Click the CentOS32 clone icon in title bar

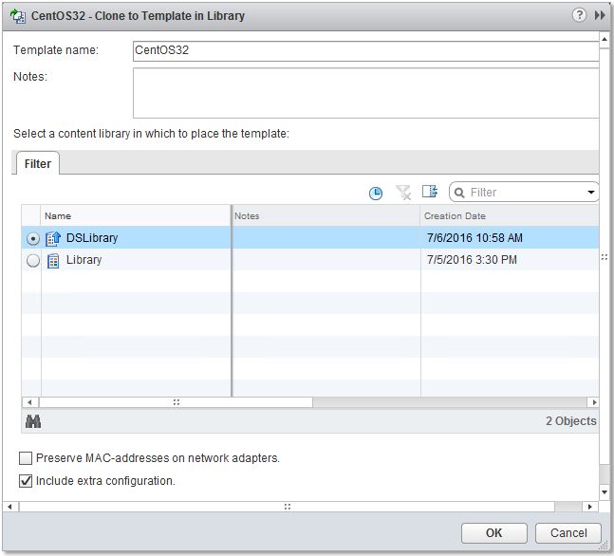click(18, 16)
